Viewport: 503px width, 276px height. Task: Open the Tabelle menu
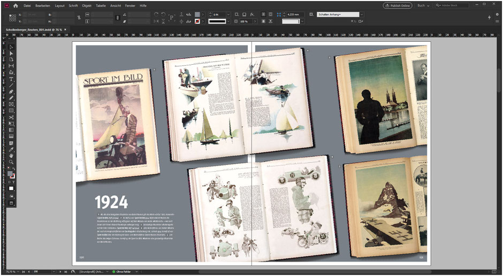(x=101, y=6)
